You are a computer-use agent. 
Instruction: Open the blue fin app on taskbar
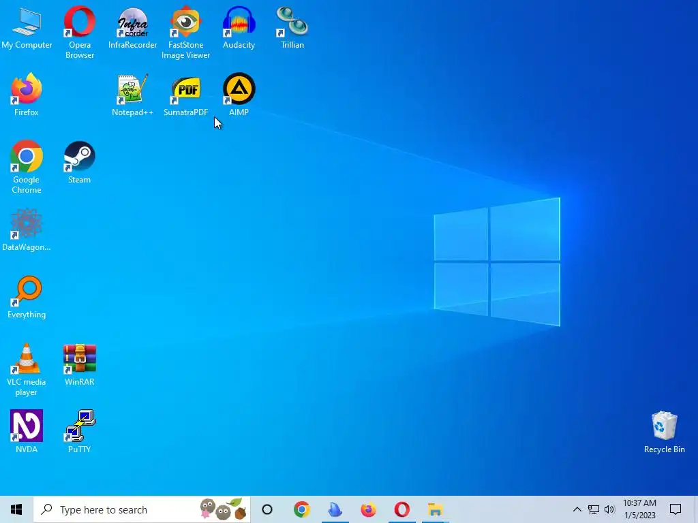point(335,509)
